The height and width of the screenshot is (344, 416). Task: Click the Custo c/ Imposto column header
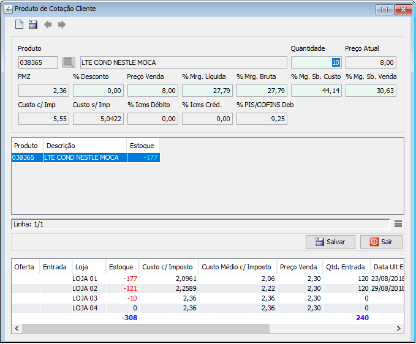(x=168, y=267)
